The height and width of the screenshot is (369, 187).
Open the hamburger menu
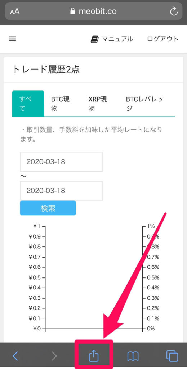pos(13,39)
